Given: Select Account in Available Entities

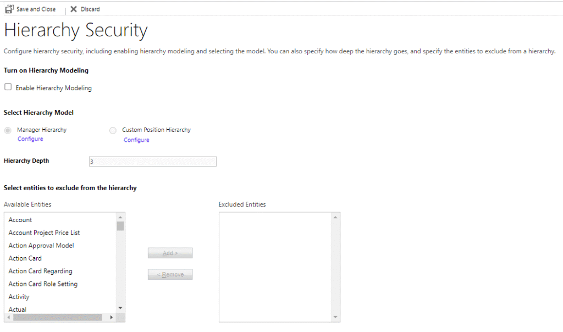Looking at the screenshot, I should [x=20, y=220].
